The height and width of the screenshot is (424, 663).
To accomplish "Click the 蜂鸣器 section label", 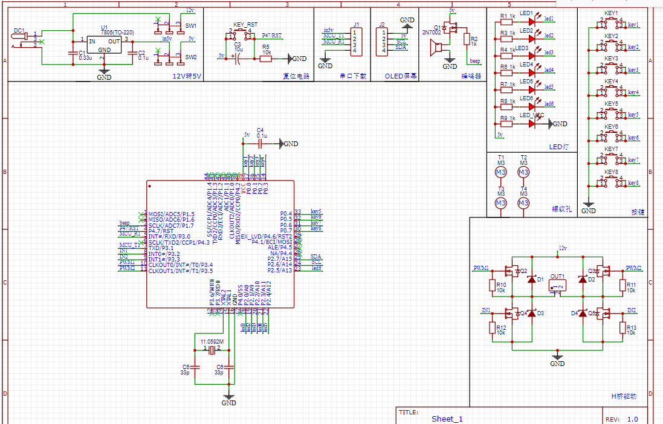I will (471, 77).
